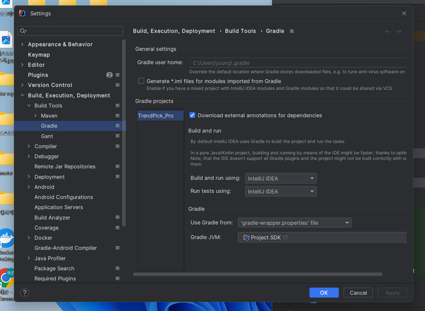The image size is (425, 311).
Task: Focus the settings search field
Action: [70, 31]
